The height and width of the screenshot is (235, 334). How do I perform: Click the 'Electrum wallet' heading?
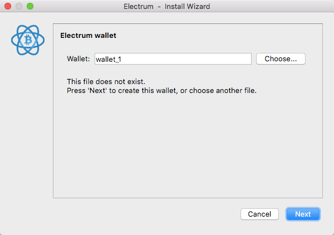tap(88, 36)
